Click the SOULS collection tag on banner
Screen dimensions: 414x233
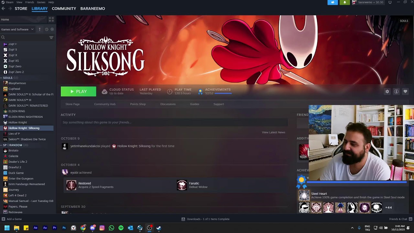tap(404, 21)
